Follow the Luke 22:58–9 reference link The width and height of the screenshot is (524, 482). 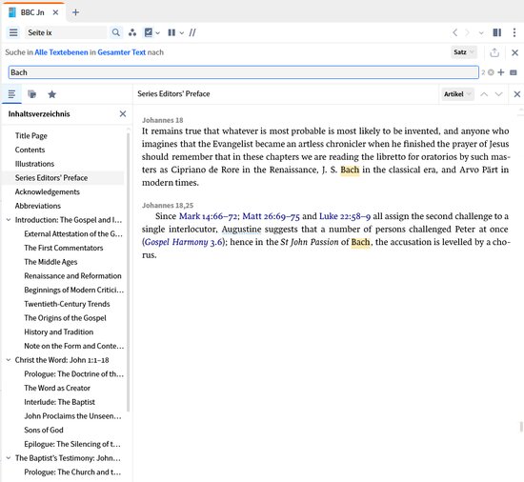click(x=345, y=216)
